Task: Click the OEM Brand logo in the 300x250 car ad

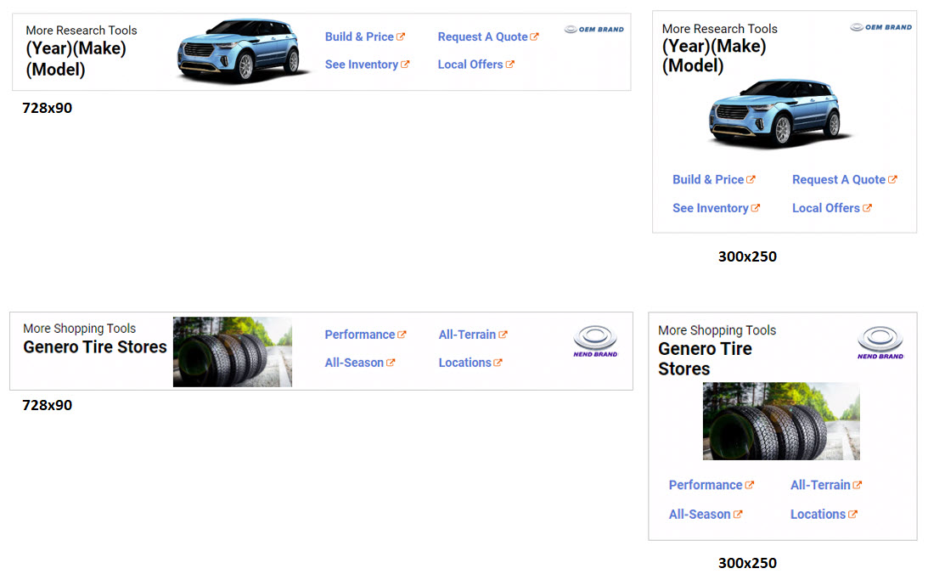Action: [x=880, y=27]
